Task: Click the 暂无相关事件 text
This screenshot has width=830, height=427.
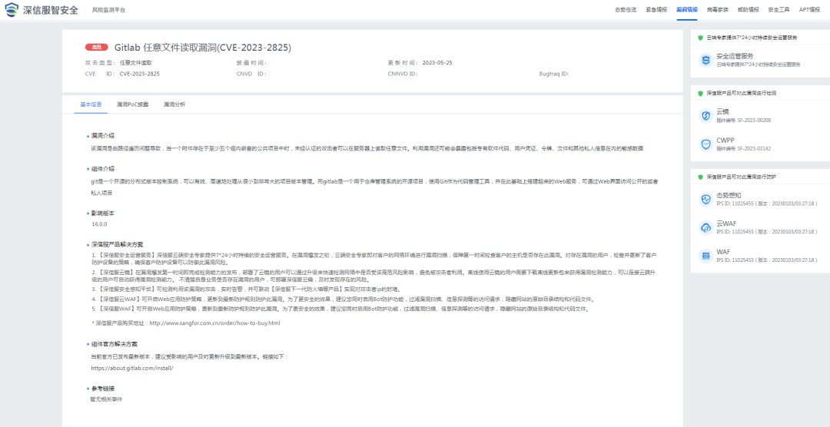Action: coord(106,399)
